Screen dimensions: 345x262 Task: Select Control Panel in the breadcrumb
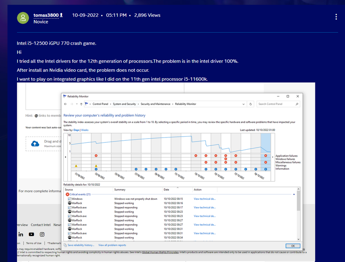(100, 104)
